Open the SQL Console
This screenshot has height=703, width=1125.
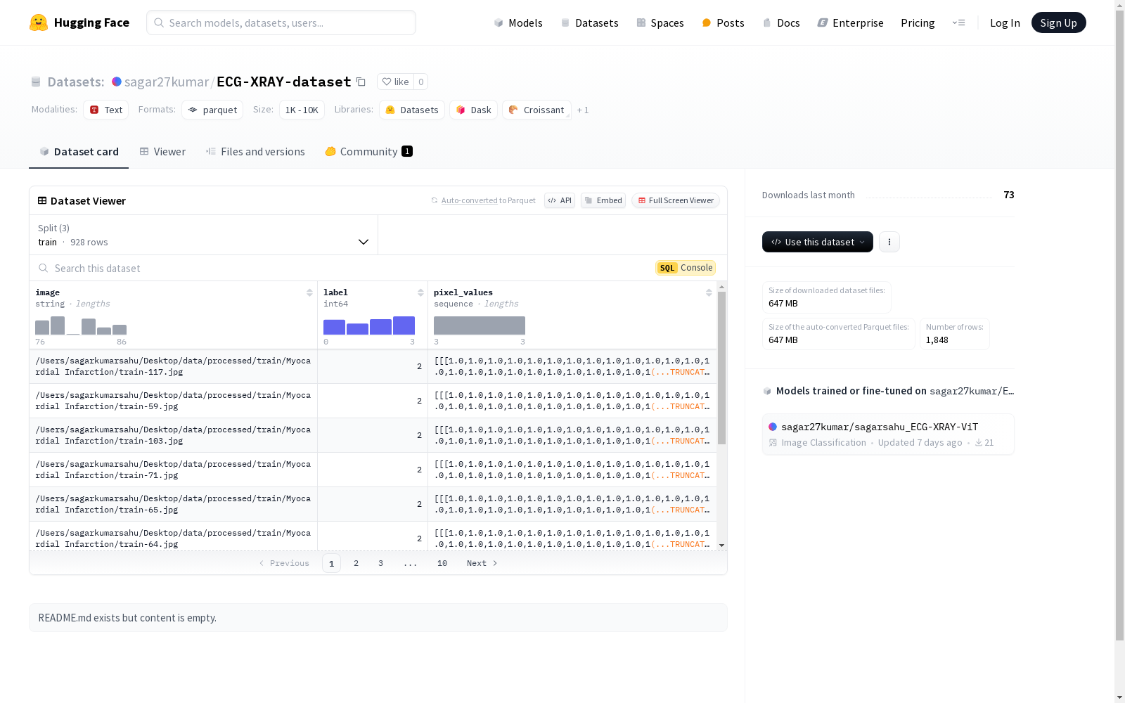(686, 268)
